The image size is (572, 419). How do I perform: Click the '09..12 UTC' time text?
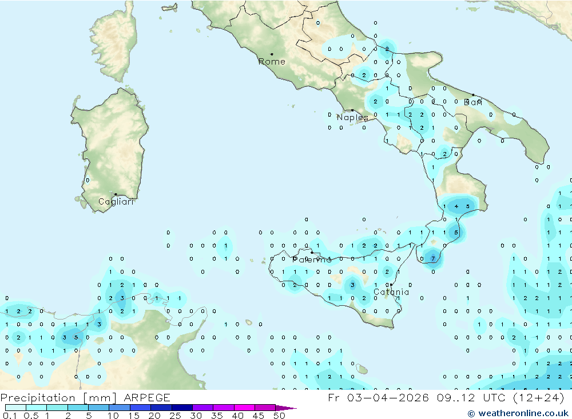coord(471,397)
